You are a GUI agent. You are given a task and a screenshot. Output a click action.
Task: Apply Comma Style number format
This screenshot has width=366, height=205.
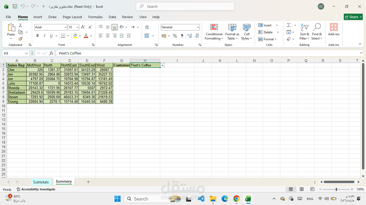pos(182,36)
